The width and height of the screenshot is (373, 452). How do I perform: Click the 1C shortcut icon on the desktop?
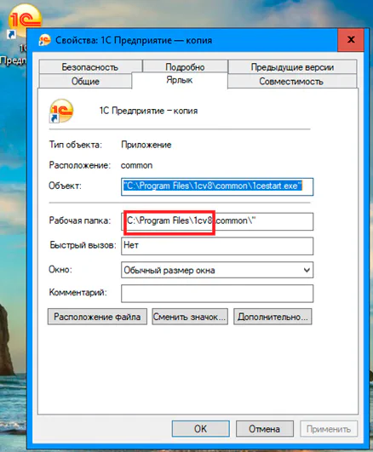(x=24, y=20)
